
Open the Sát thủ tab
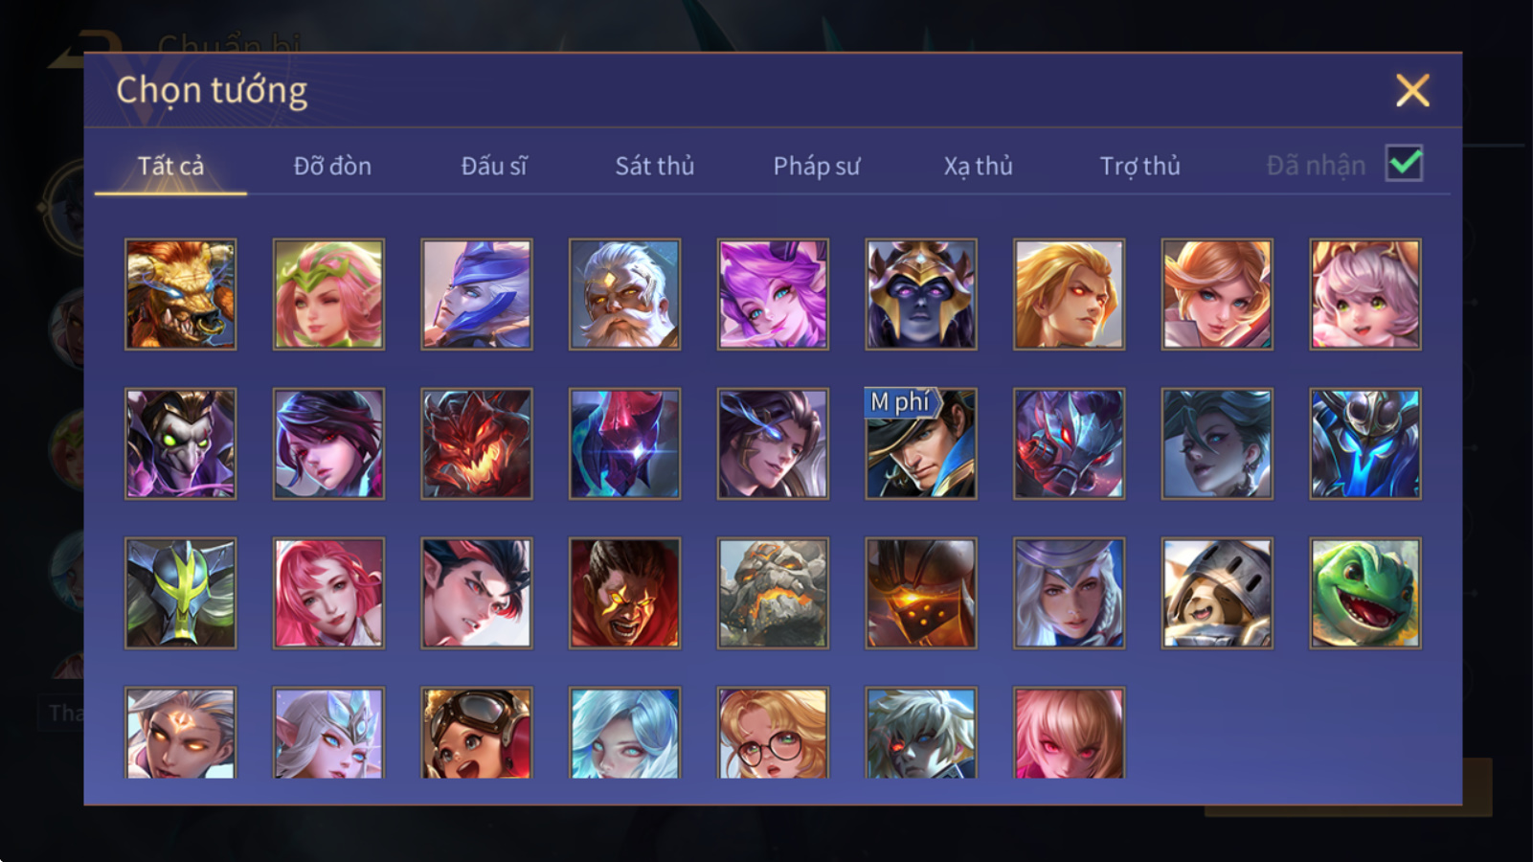[654, 166]
